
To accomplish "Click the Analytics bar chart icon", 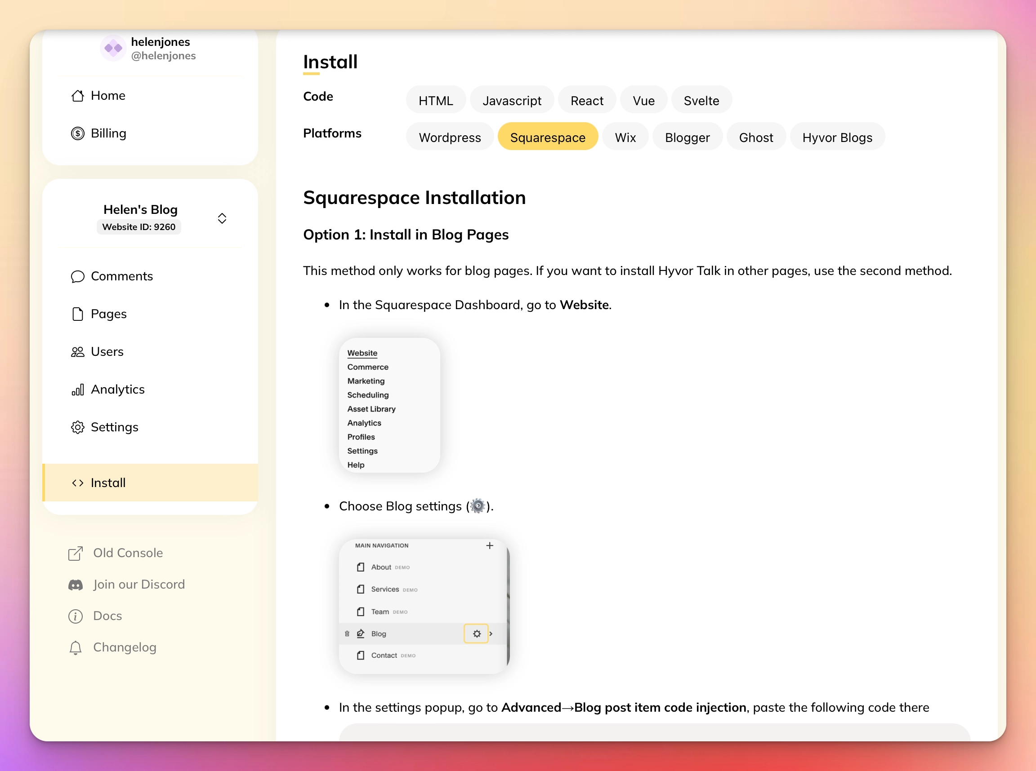I will [x=77, y=390].
